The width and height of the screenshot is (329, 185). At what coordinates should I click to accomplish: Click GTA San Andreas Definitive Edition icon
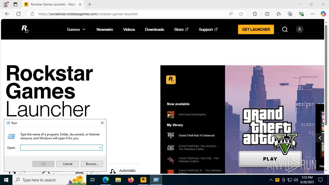pyautogui.click(x=171, y=147)
